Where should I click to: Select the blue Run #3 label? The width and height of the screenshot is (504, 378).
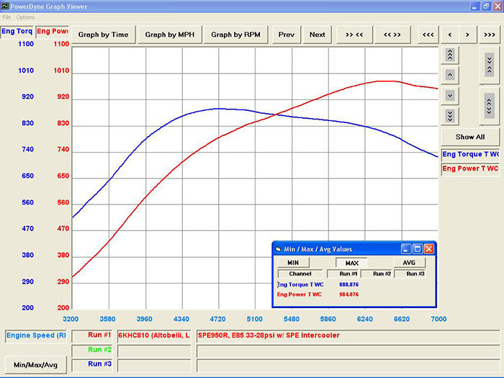tap(92, 364)
